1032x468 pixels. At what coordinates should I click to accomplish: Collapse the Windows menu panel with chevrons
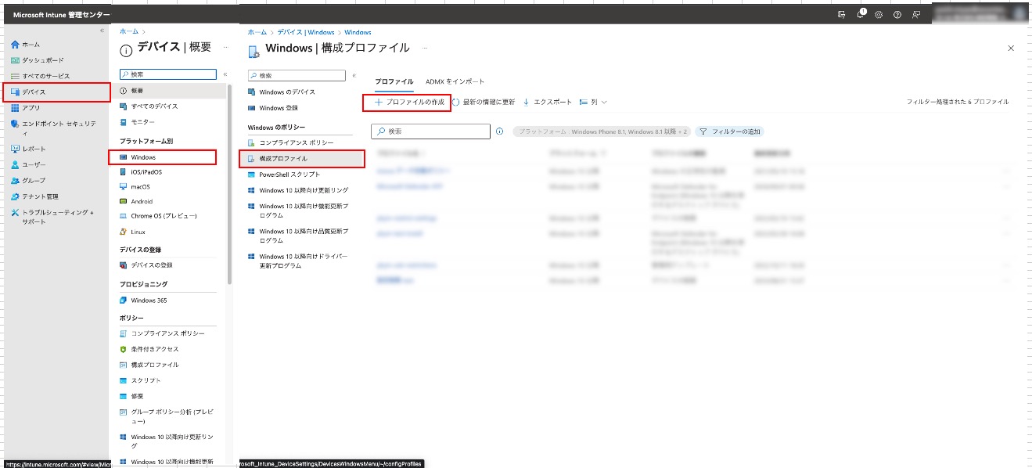tap(354, 76)
